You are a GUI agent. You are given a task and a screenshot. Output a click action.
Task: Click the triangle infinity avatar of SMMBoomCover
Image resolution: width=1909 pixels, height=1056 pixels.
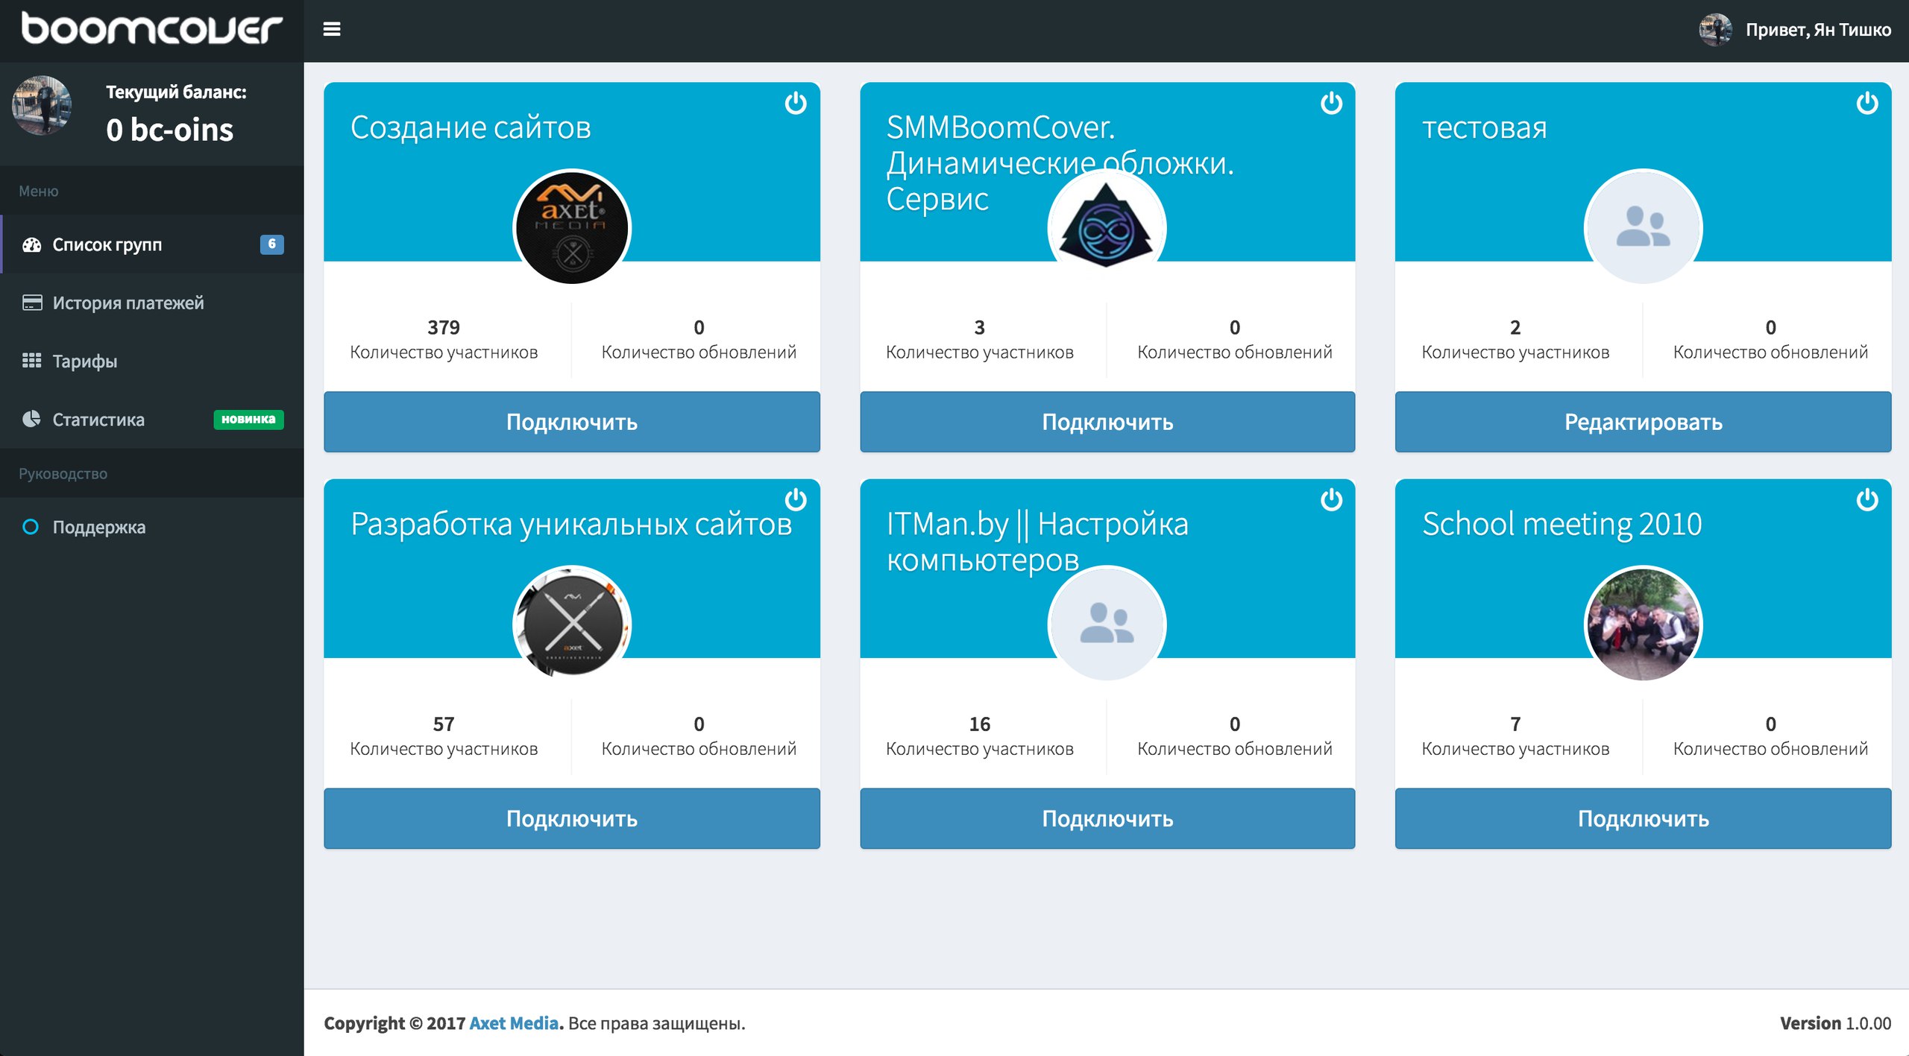[x=1107, y=228]
